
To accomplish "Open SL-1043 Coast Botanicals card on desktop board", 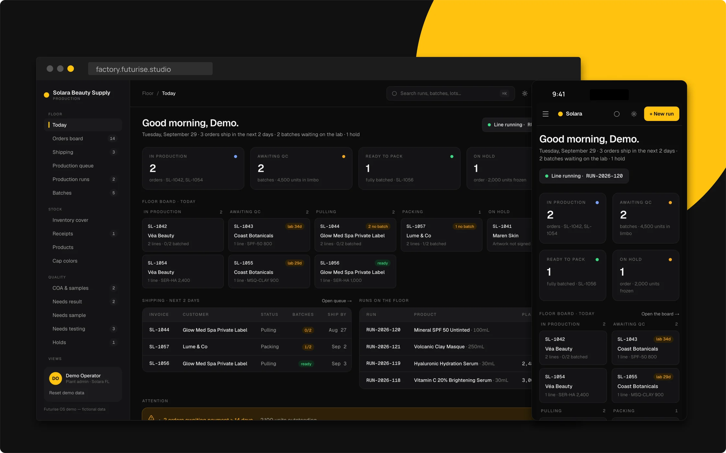I will [269, 235].
